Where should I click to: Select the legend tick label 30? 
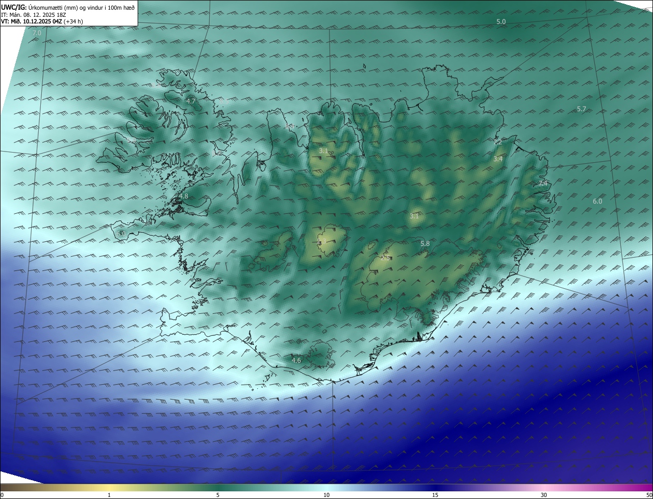[x=544, y=495]
